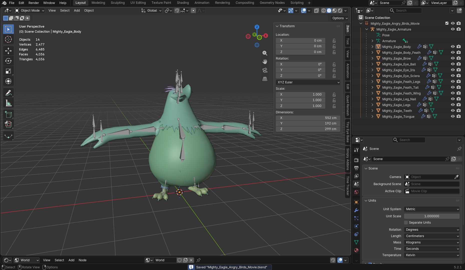The height and width of the screenshot is (270, 465).
Task: Select the Transform tool
Action: tap(8, 81)
